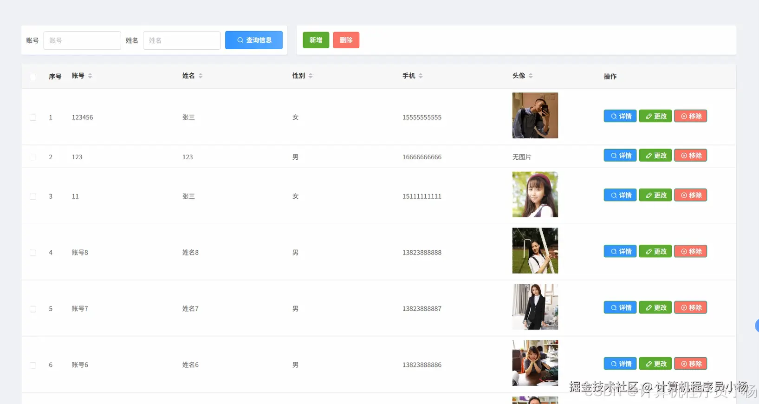This screenshot has width=759, height=404.
Task: Check the box for row with phone 16666666666
Action: (33, 157)
